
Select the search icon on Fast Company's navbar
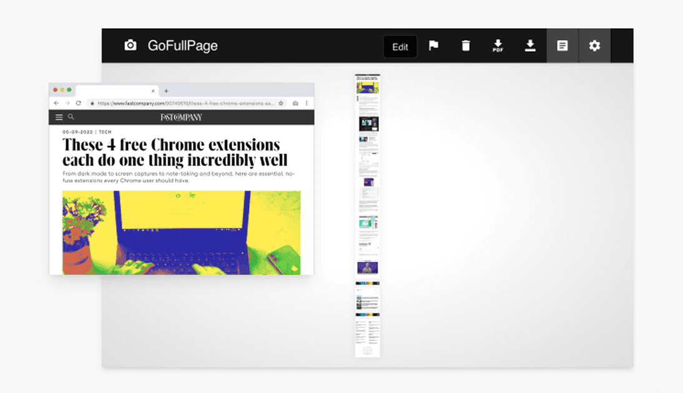pos(71,117)
